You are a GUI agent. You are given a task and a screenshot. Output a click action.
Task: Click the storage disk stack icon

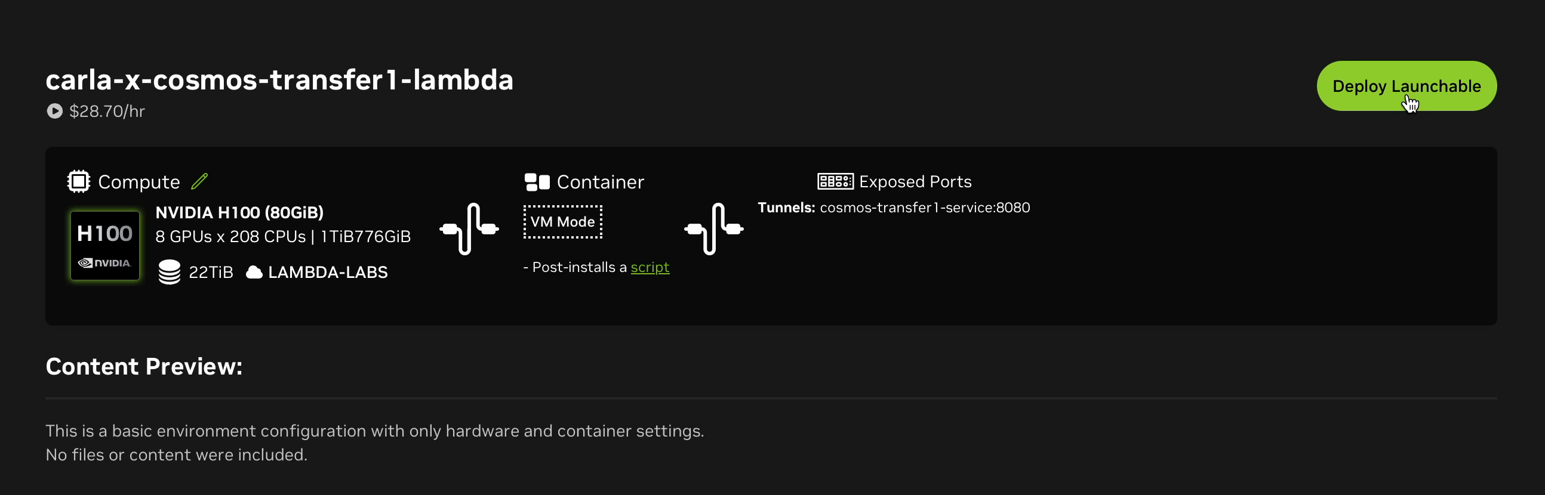[x=169, y=272]
